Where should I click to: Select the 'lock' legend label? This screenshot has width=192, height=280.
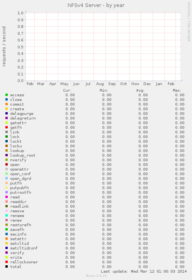[15, 137]
